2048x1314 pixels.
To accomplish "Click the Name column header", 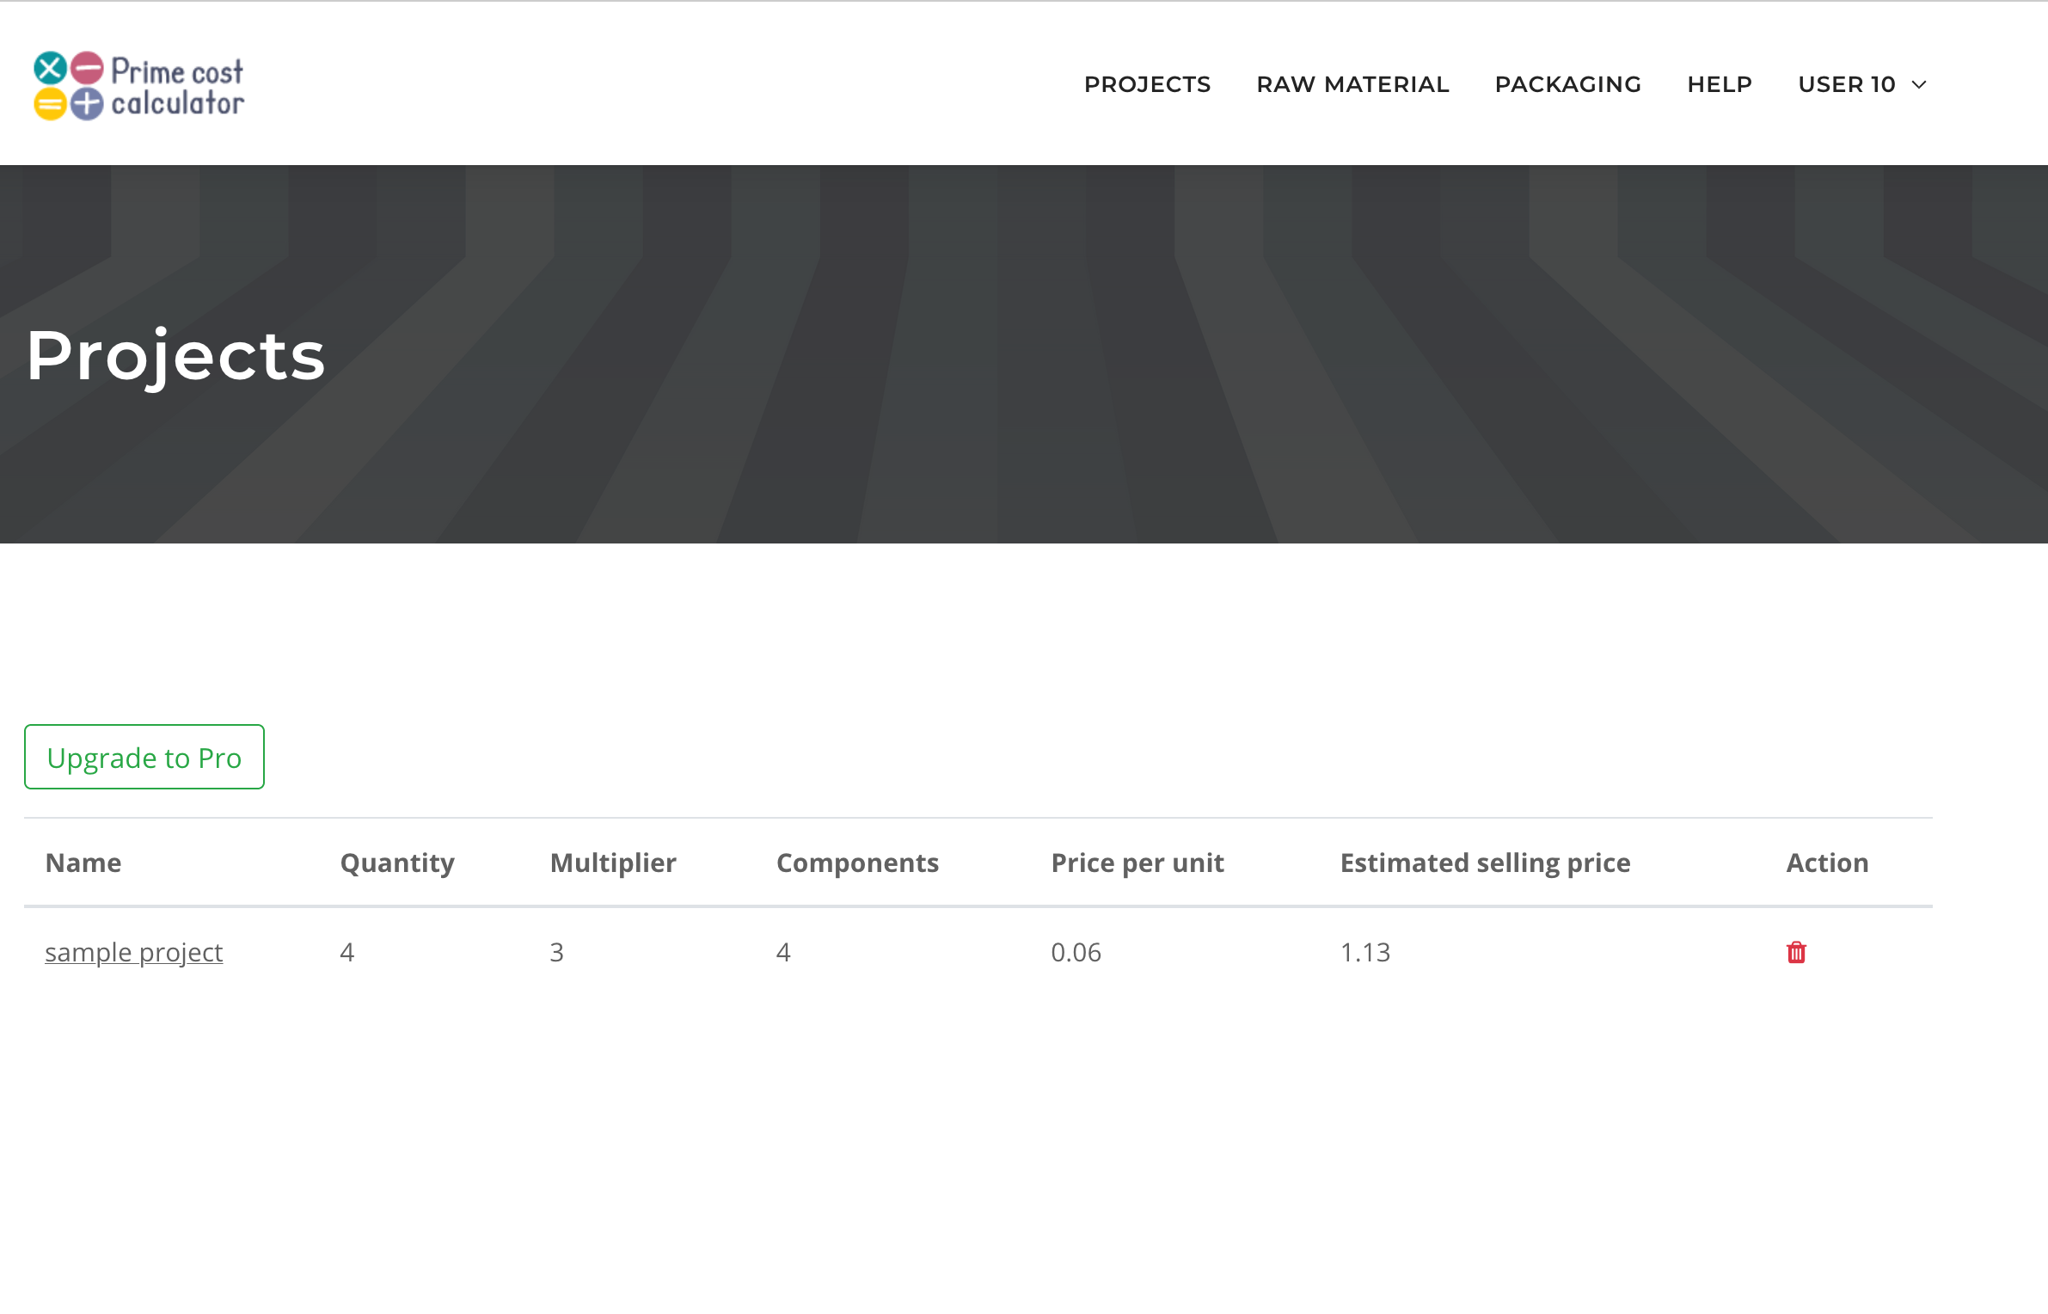I will (x=83, y=863).
